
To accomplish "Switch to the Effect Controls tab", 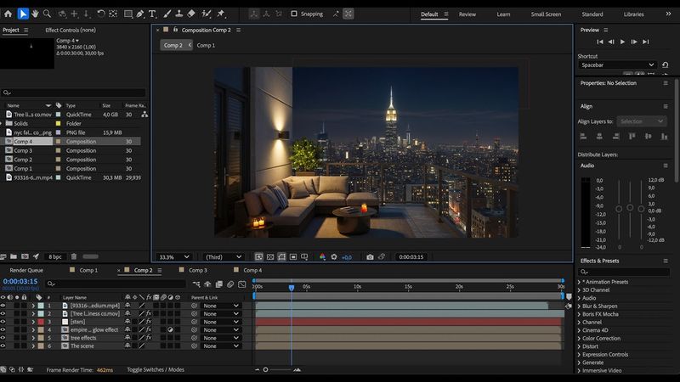I will tap(71, 30).
